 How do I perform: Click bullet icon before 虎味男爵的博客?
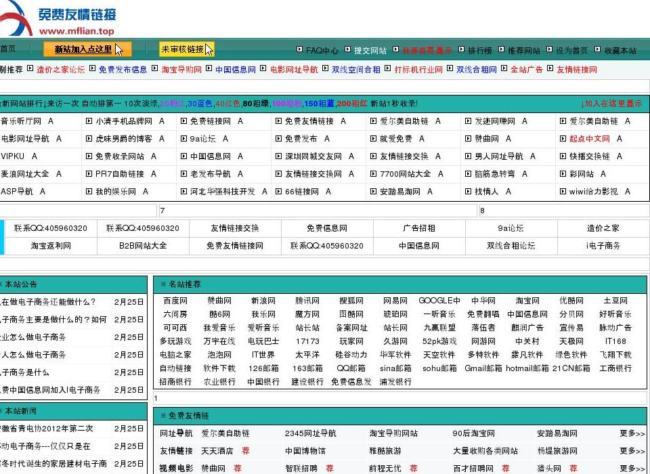coord(89,139)
